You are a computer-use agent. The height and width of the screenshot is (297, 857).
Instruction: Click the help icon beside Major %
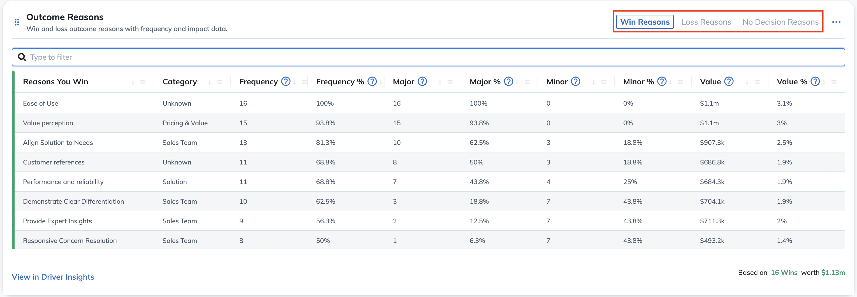(x=508, y=82)
